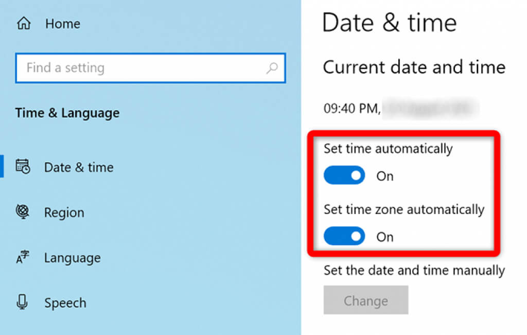Disable the Set time automatically switch
Viewport: 527px width, 335px height.
(x=344, y=175)
